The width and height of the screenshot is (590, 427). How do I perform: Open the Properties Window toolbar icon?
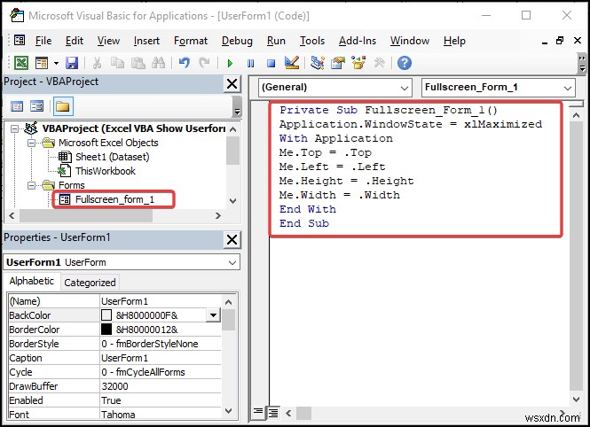pyautogui.click(x=338, y=63)
